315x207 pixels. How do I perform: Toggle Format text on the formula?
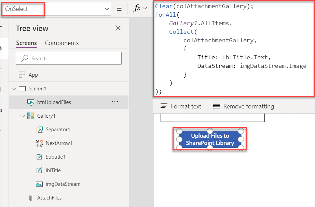(x=180, y=106)
